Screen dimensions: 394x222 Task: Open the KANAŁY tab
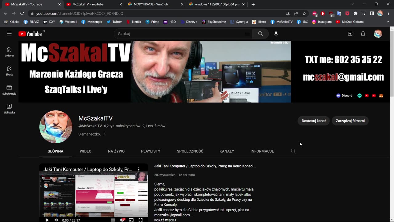tap(227, 151)
